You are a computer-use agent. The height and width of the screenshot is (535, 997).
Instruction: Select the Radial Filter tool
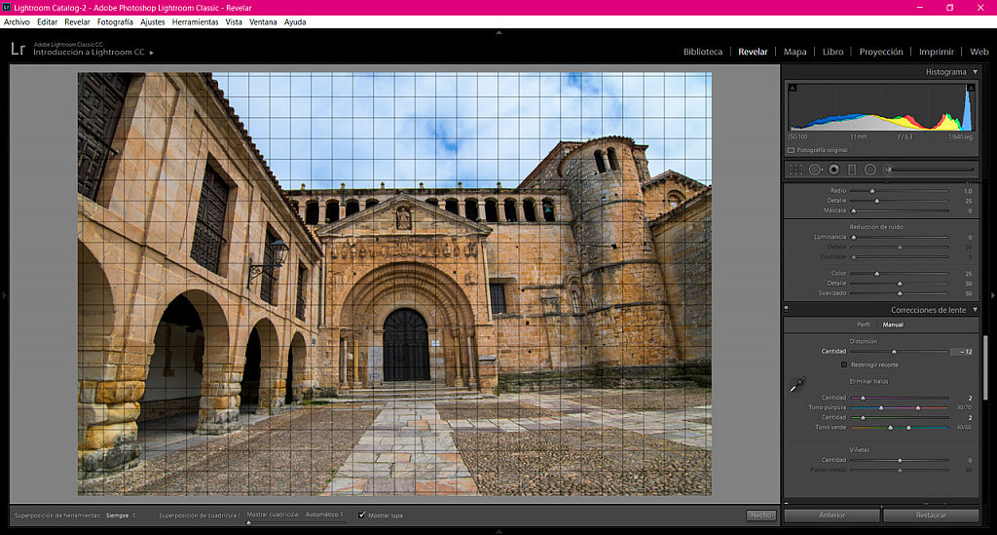[869, 170]
